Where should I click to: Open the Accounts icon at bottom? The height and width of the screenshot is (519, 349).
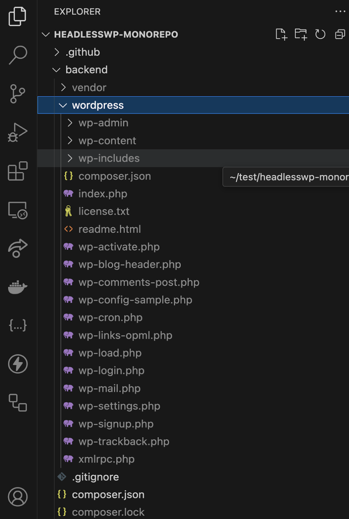click(18, 497)
